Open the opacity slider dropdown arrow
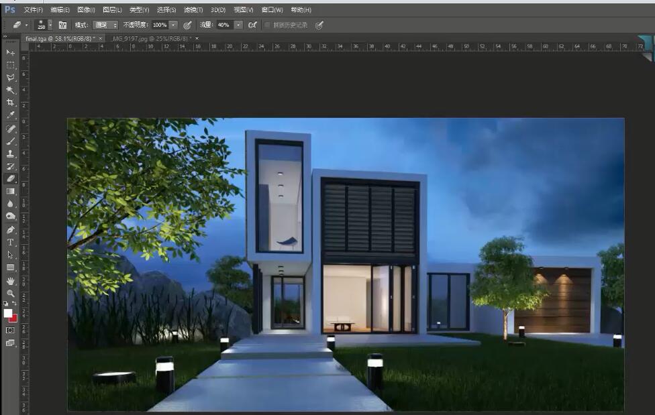The height and width of the screenshot is (415, 655). pos(174,25)
